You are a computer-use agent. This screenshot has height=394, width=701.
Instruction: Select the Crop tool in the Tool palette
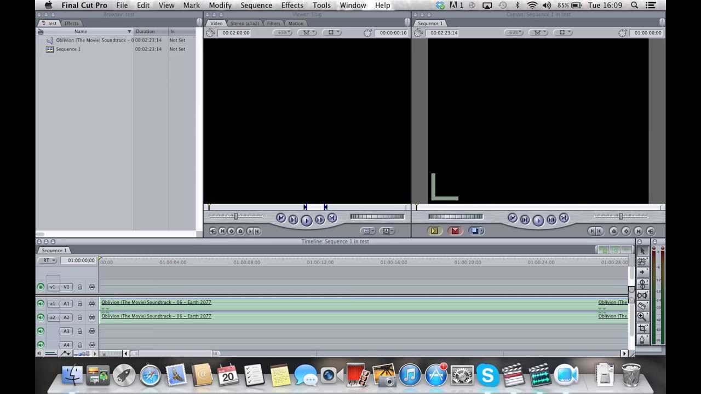(642, 328)
